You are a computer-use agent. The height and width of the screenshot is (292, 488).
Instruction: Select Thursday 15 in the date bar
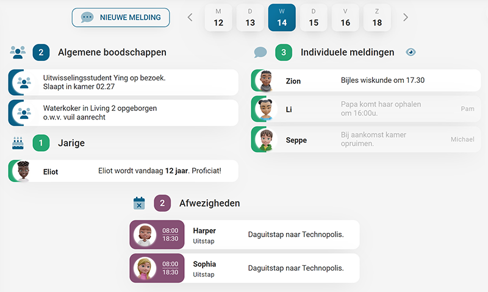pyautogui.click(x=314, y=18)
